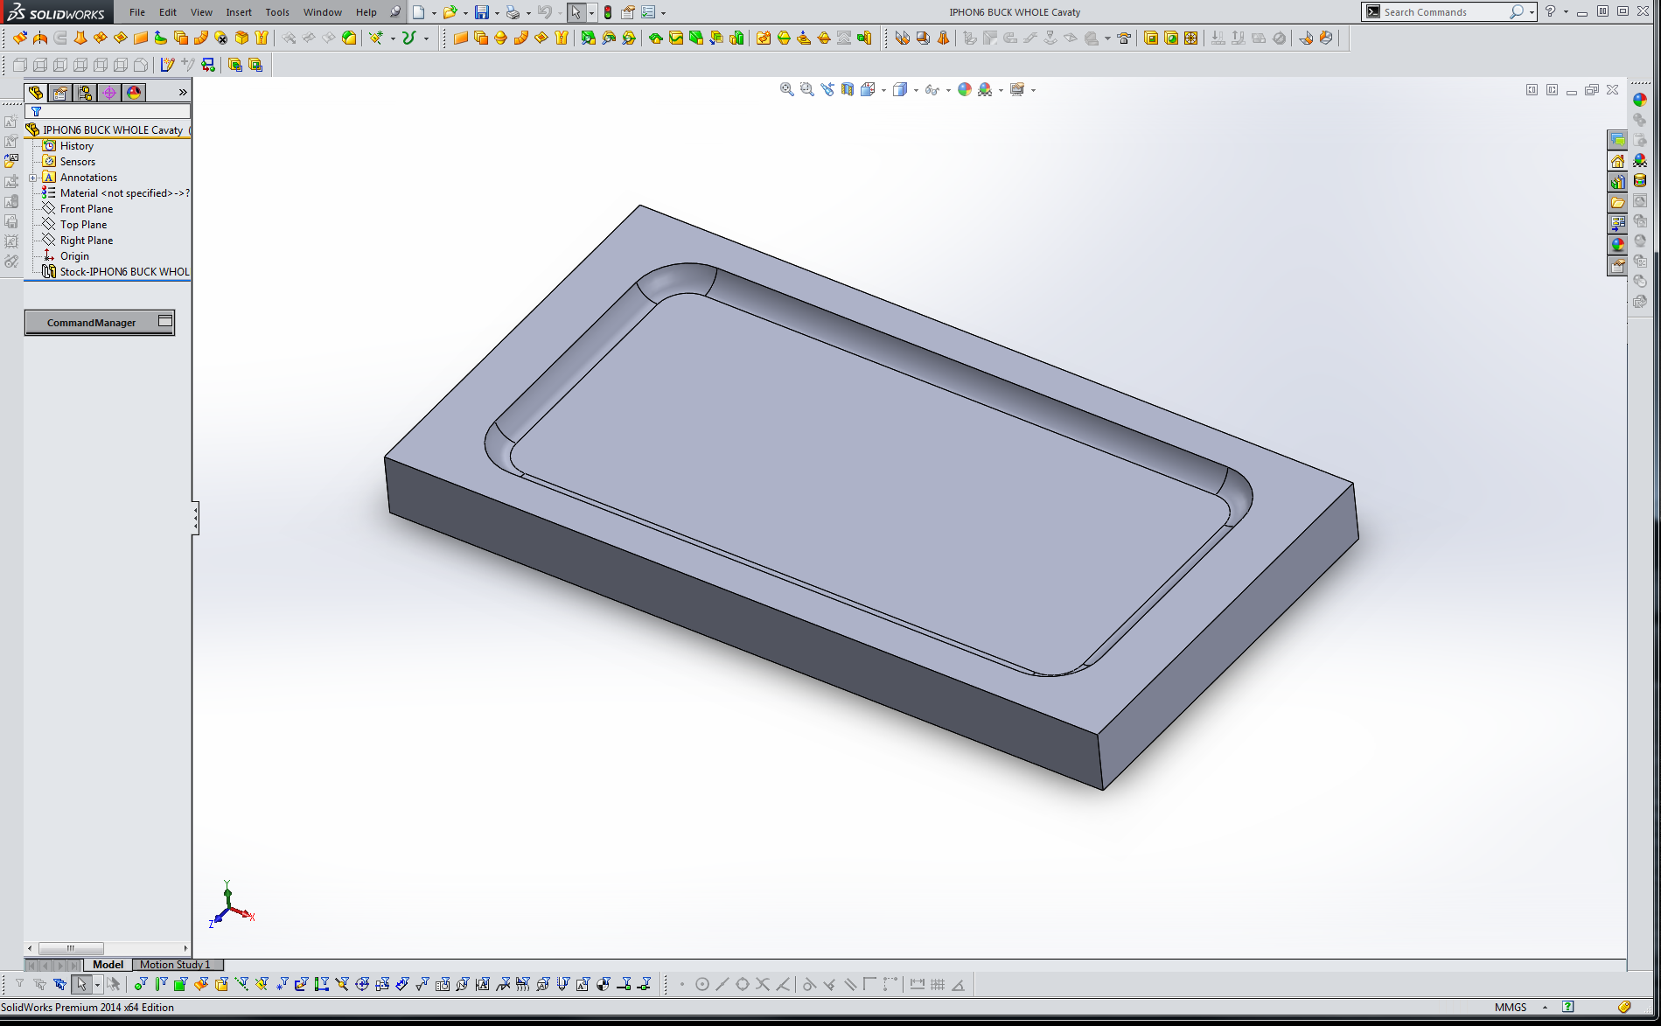1661x1026 pixels.
Task: Toggle selection filter cursor at bottom toolbar
Action: pos(81,985)
